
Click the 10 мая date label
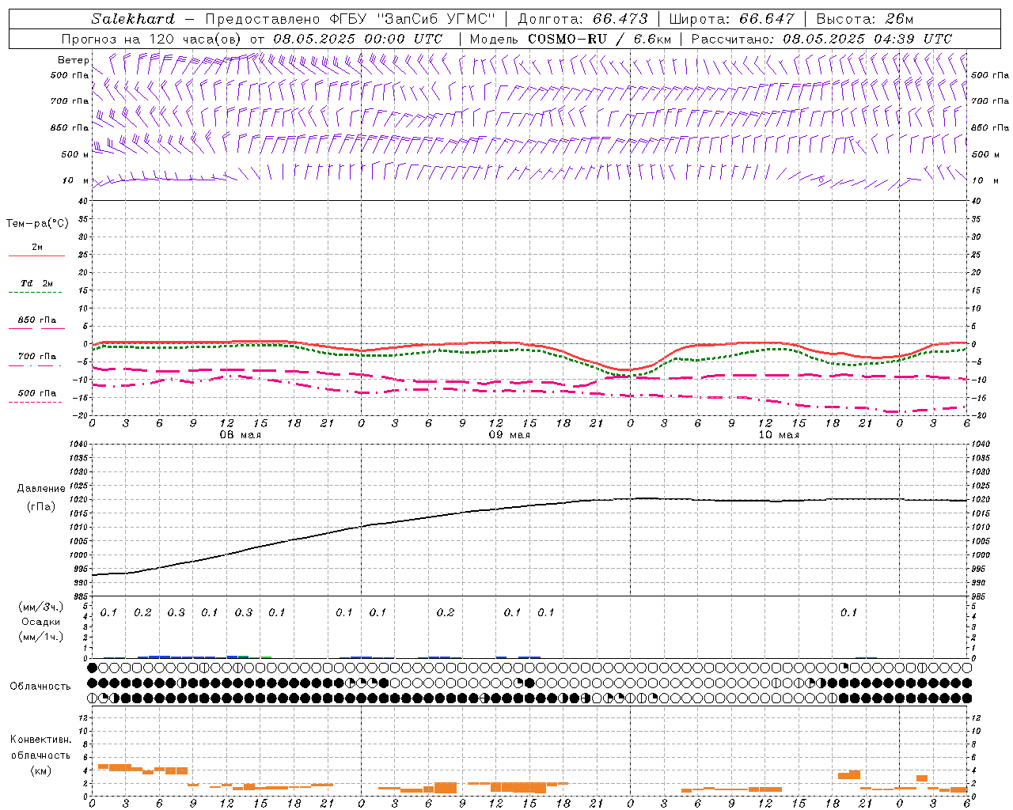click(779, 435)
